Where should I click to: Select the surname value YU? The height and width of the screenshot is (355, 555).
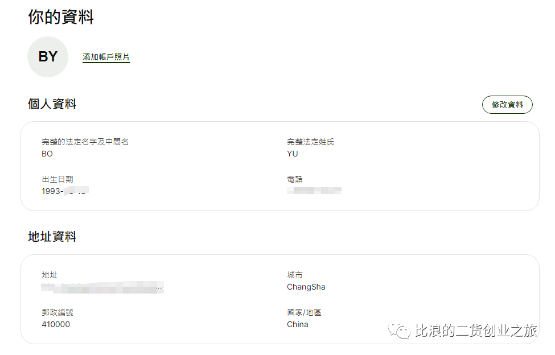293,154
